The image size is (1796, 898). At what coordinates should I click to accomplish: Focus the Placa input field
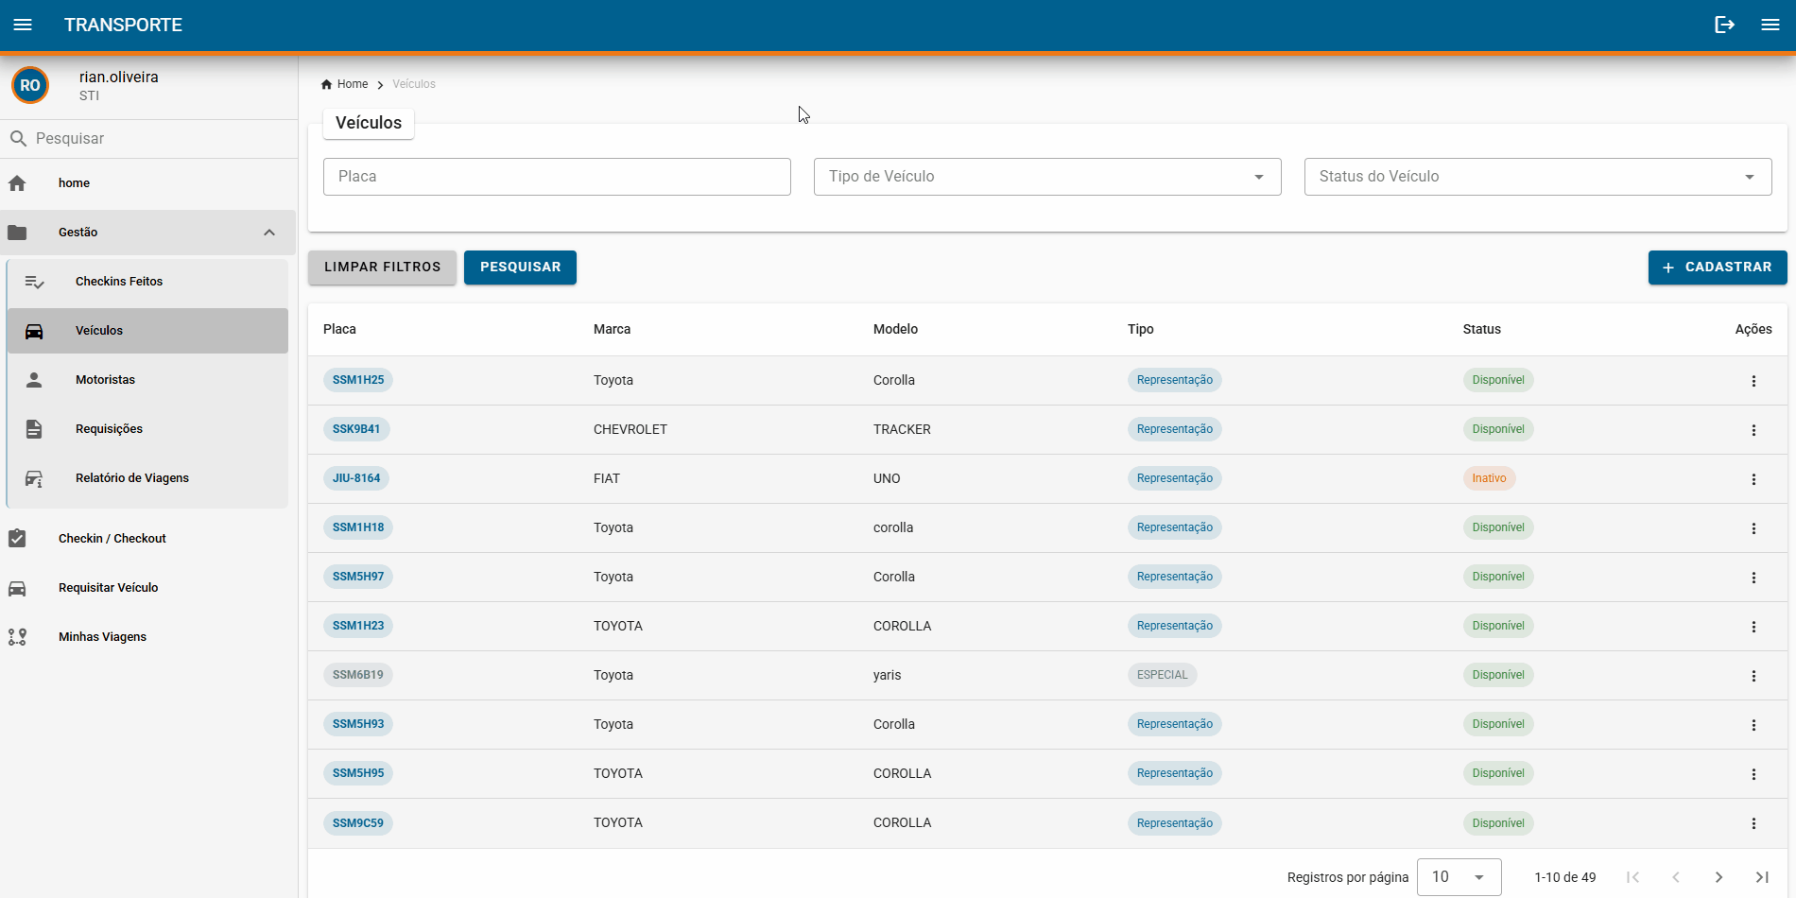tap(557, 177)
